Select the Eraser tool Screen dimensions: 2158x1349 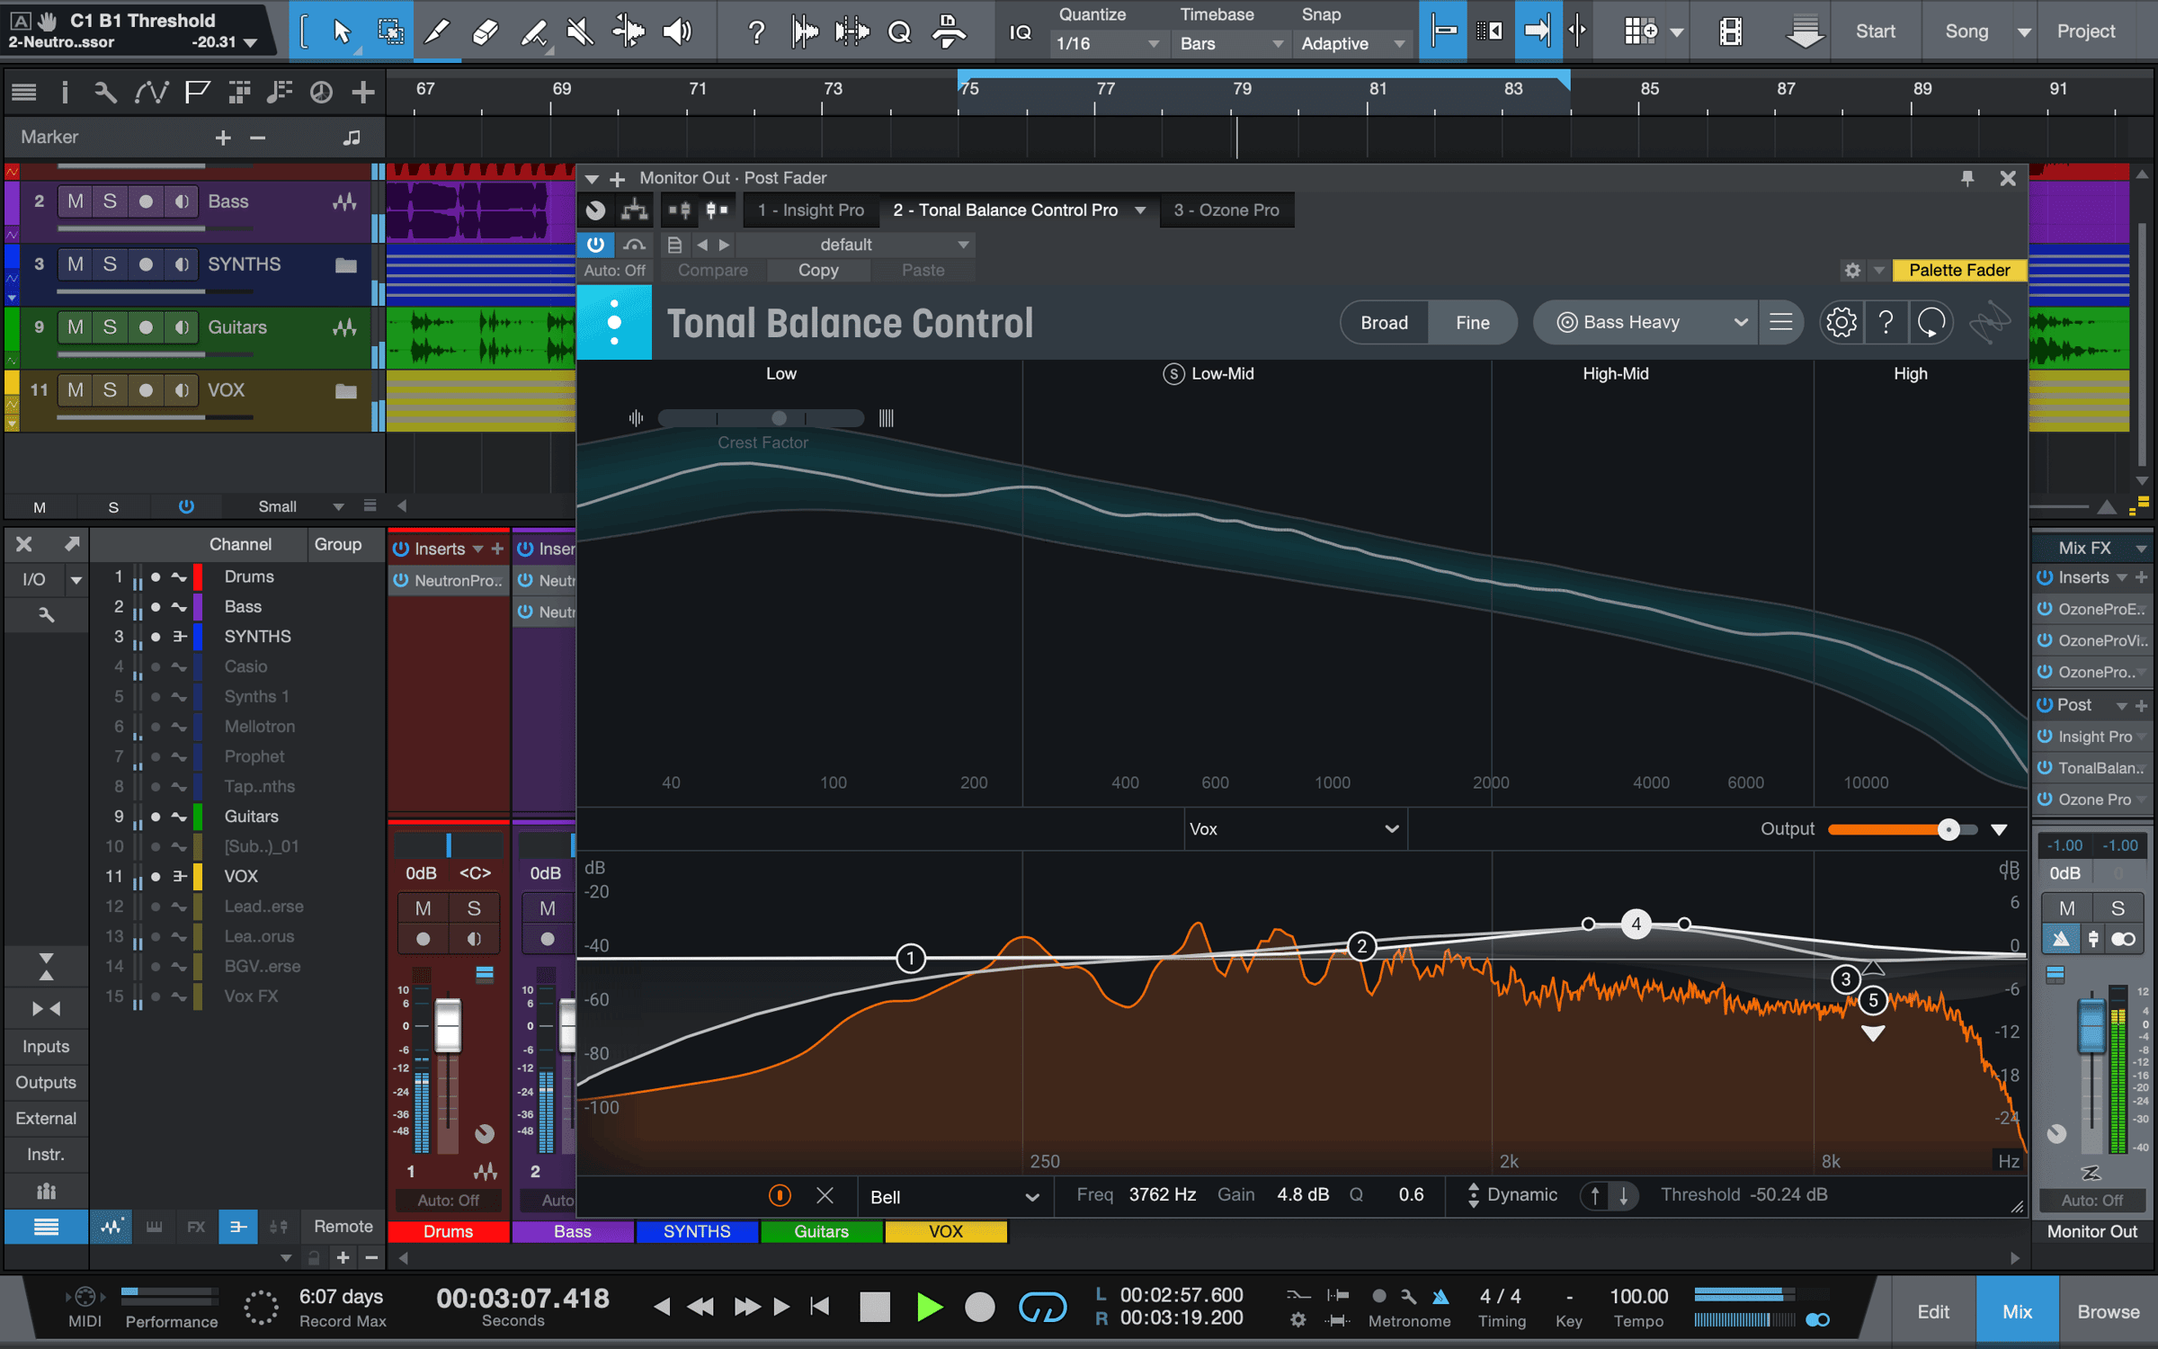click(x=485, y=31)
